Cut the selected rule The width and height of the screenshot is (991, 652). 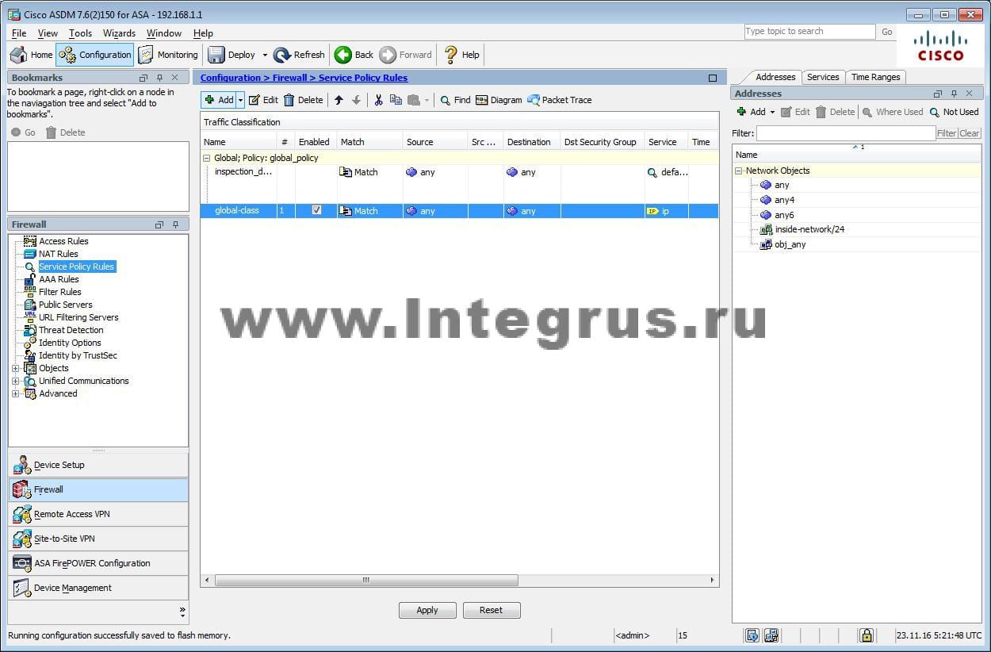(378, 100)
